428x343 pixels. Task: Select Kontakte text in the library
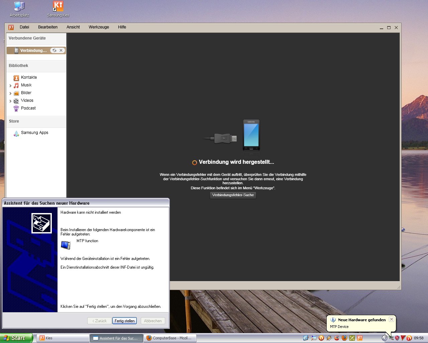(x=29, y=77)
